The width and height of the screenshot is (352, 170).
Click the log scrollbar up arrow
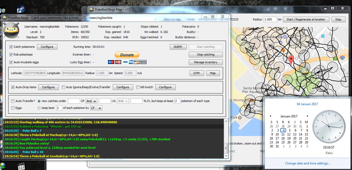point(226,121)
